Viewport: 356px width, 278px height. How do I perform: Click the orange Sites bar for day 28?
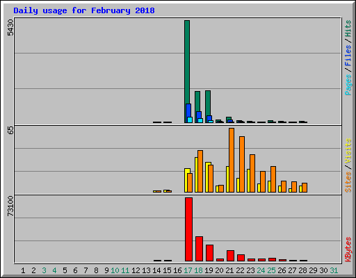pyautogui.click(x=305, y=188)
